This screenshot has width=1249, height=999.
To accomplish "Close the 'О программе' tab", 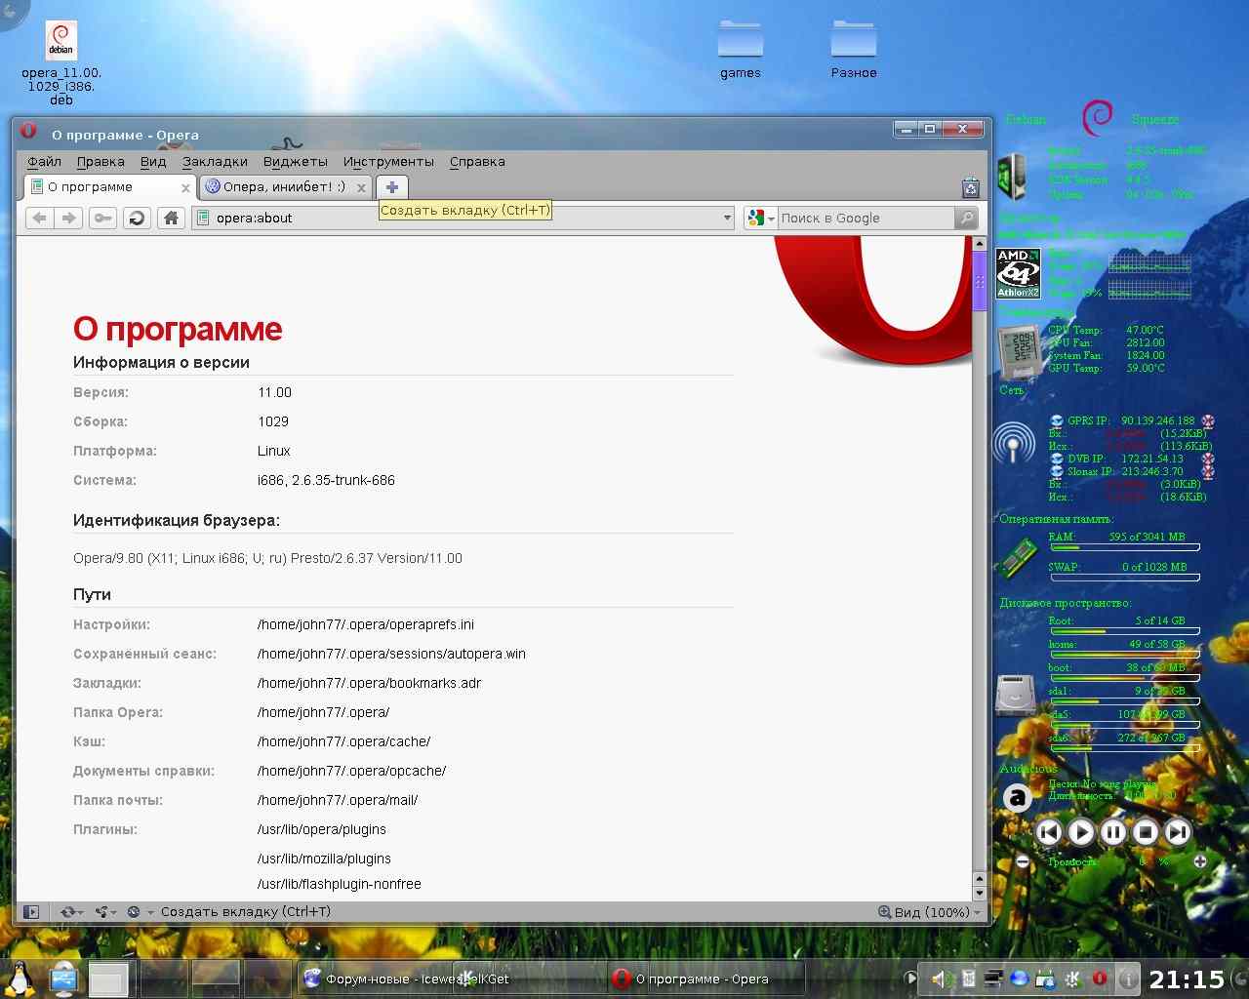I will (x=185, y=188).
